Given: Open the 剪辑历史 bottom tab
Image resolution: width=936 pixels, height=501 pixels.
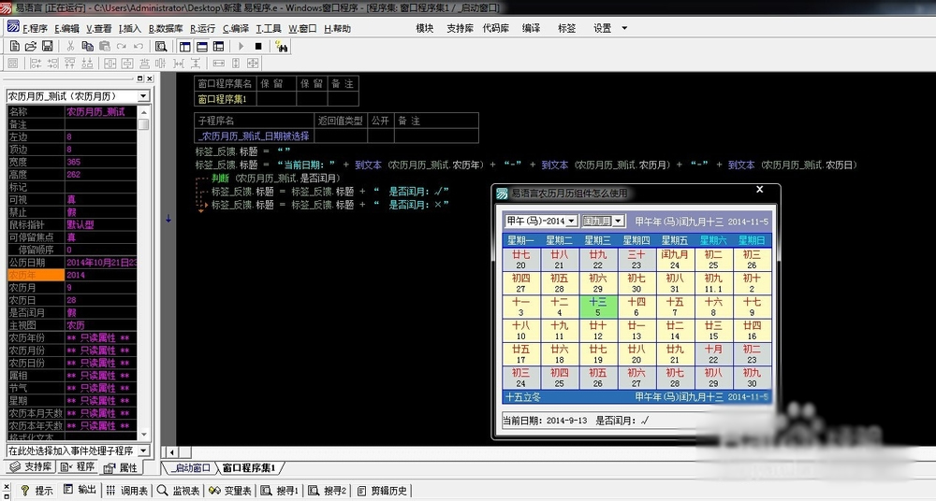Looking at the screenshot, I should pos(382,491).
